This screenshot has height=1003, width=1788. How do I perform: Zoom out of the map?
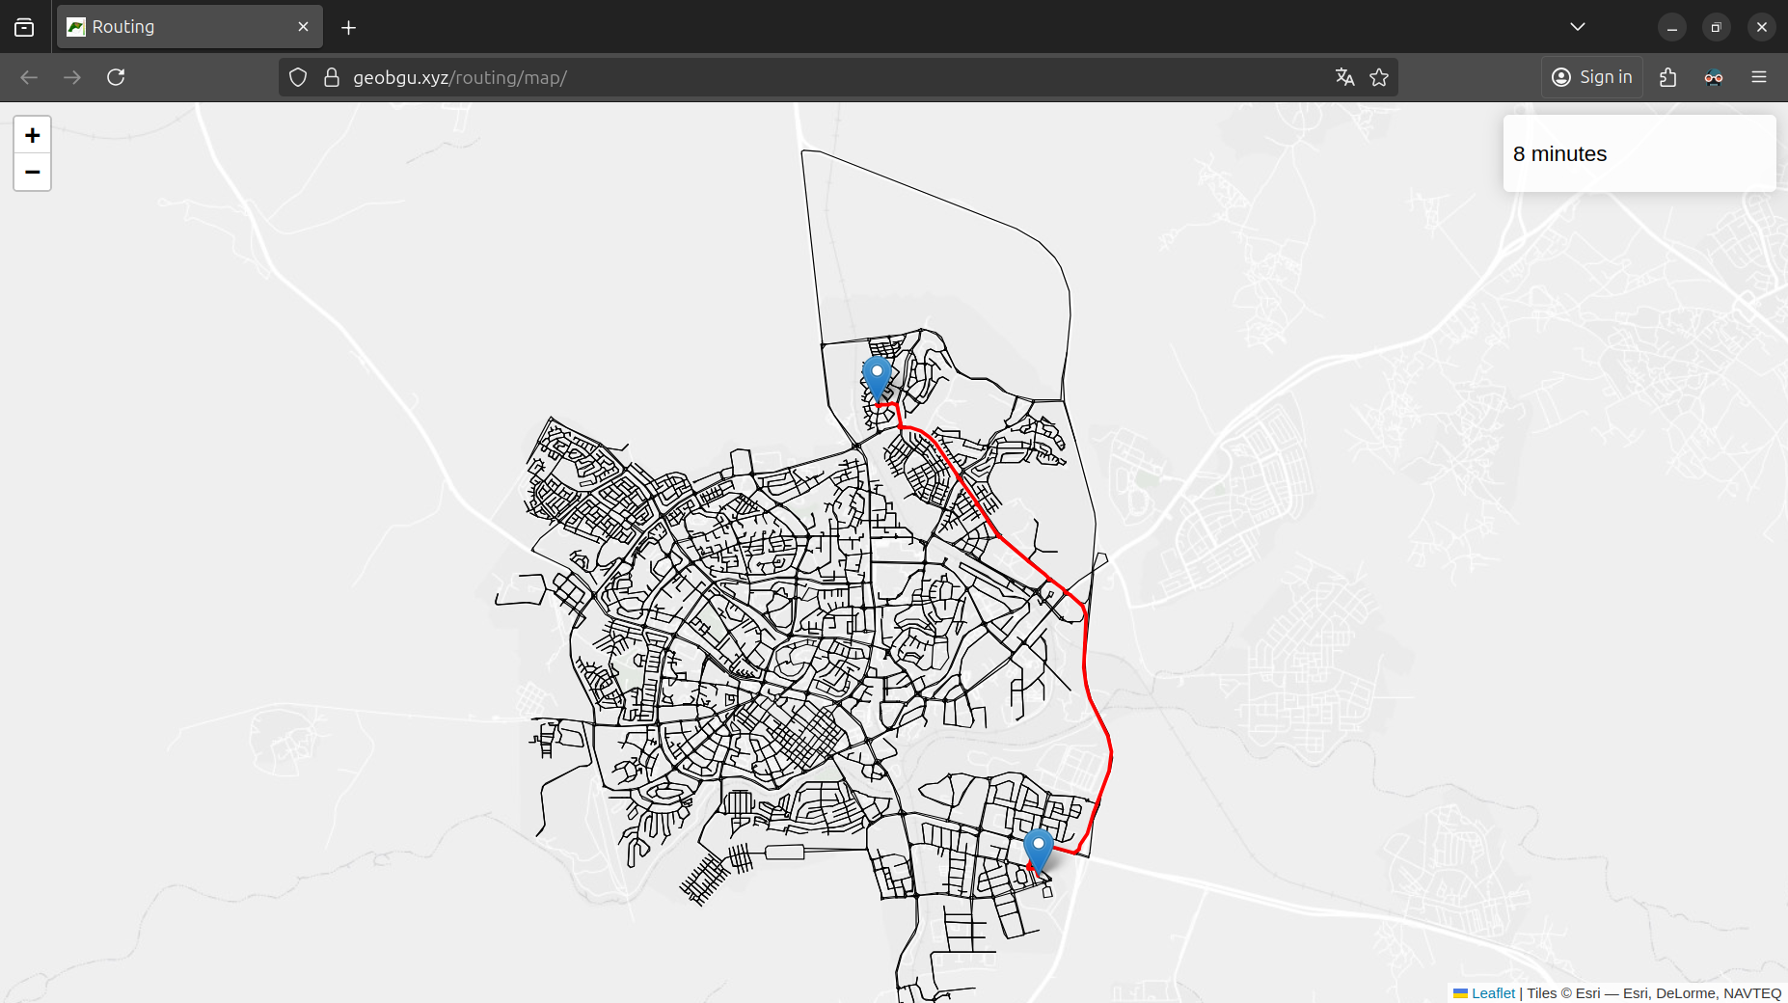pos(32,173)
